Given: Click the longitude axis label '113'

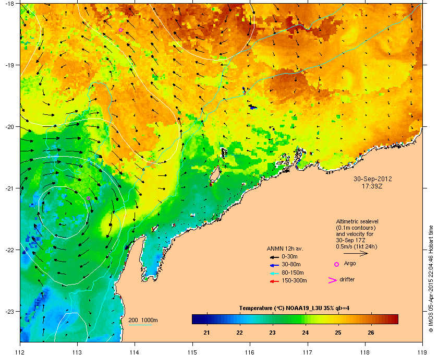Looking at the screenshot, I should point(77,352).
